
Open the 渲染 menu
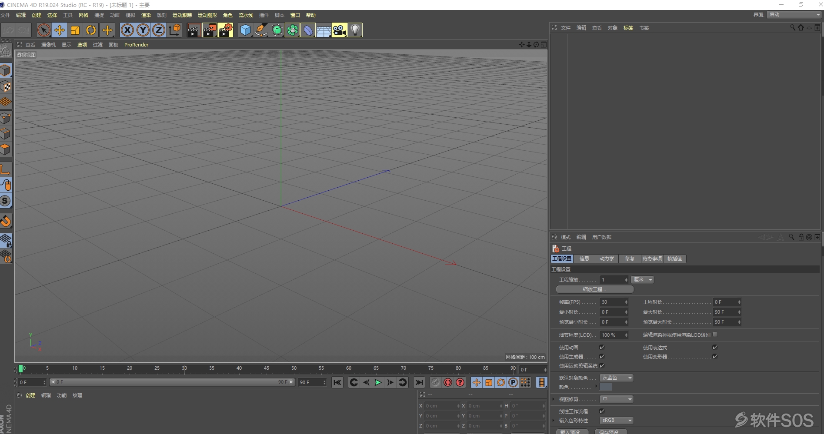coord(146,15)
